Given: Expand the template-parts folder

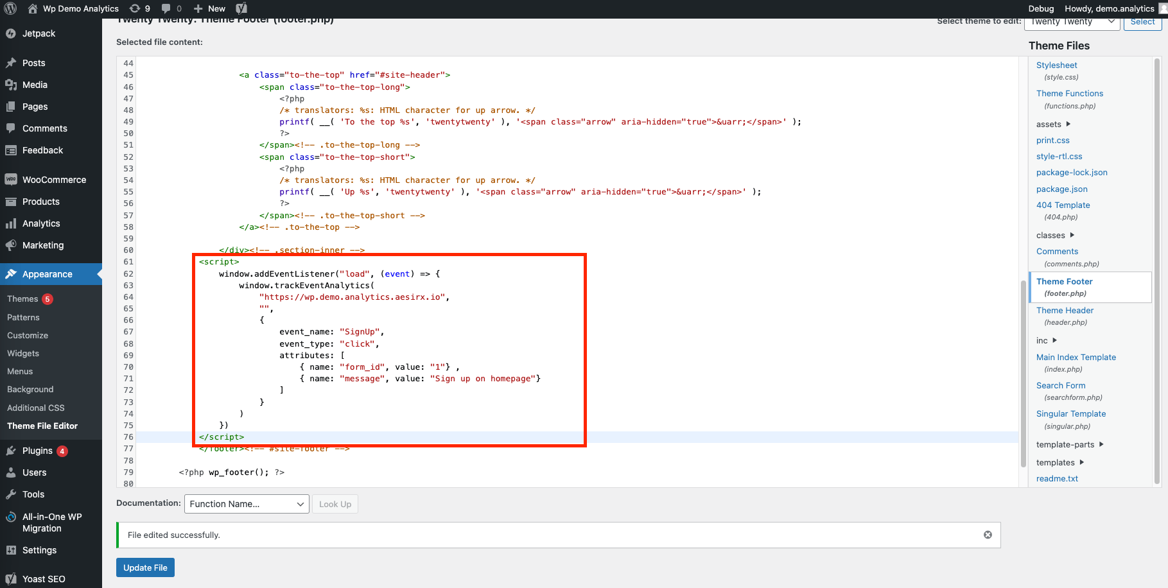Looking at the screenshot, I should point(1069,444).
